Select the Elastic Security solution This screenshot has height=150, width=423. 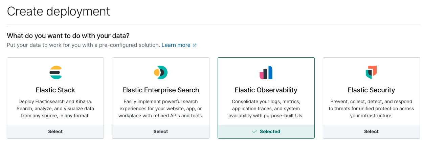point(371,131)
